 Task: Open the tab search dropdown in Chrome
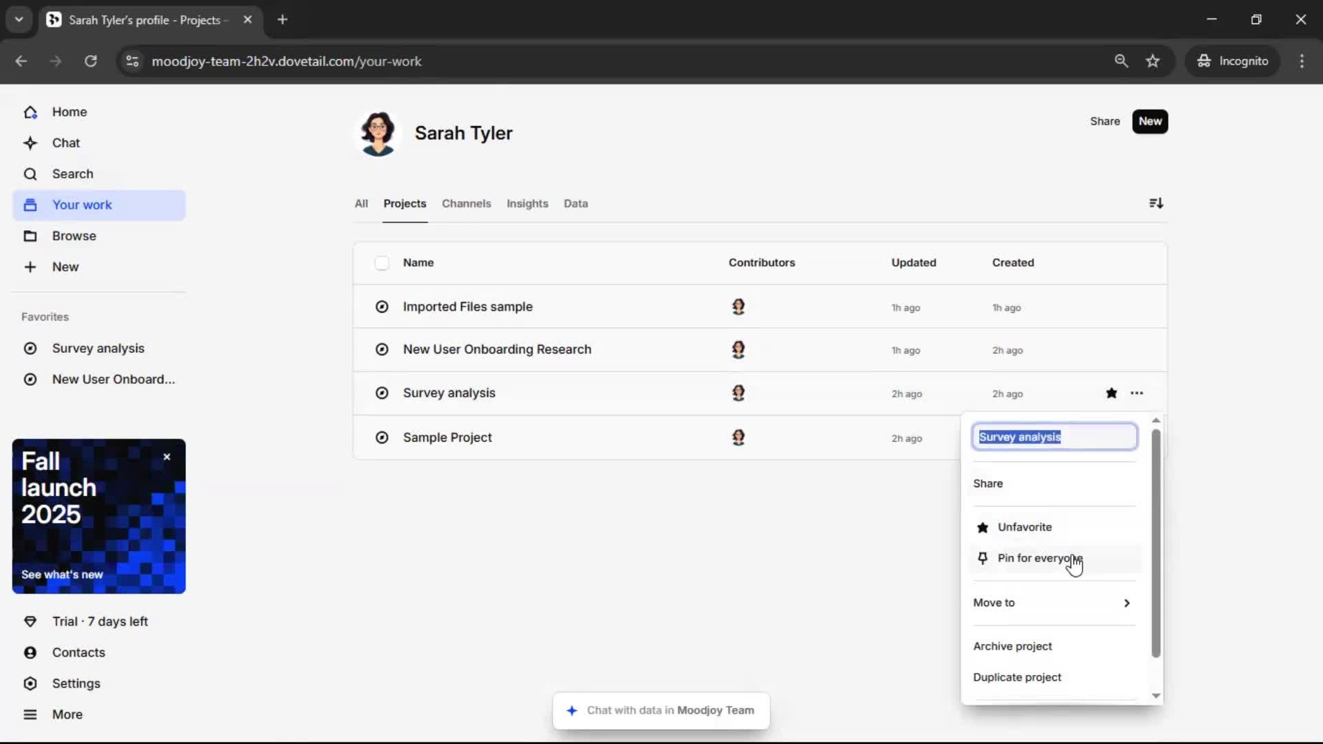pyautogui.click(x=19, y=19)
